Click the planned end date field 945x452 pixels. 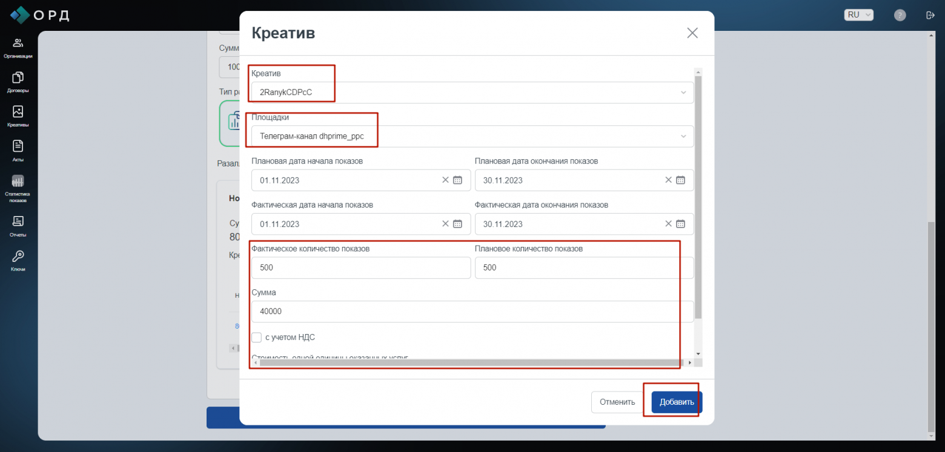585,180
